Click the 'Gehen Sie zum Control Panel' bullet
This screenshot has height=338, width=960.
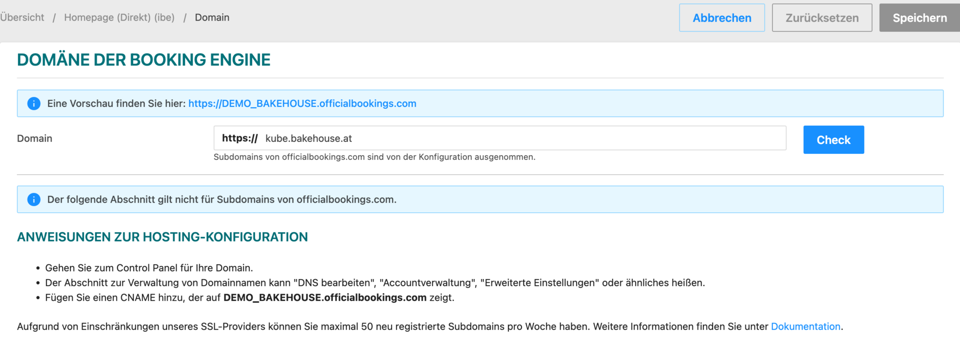[149, 268]
